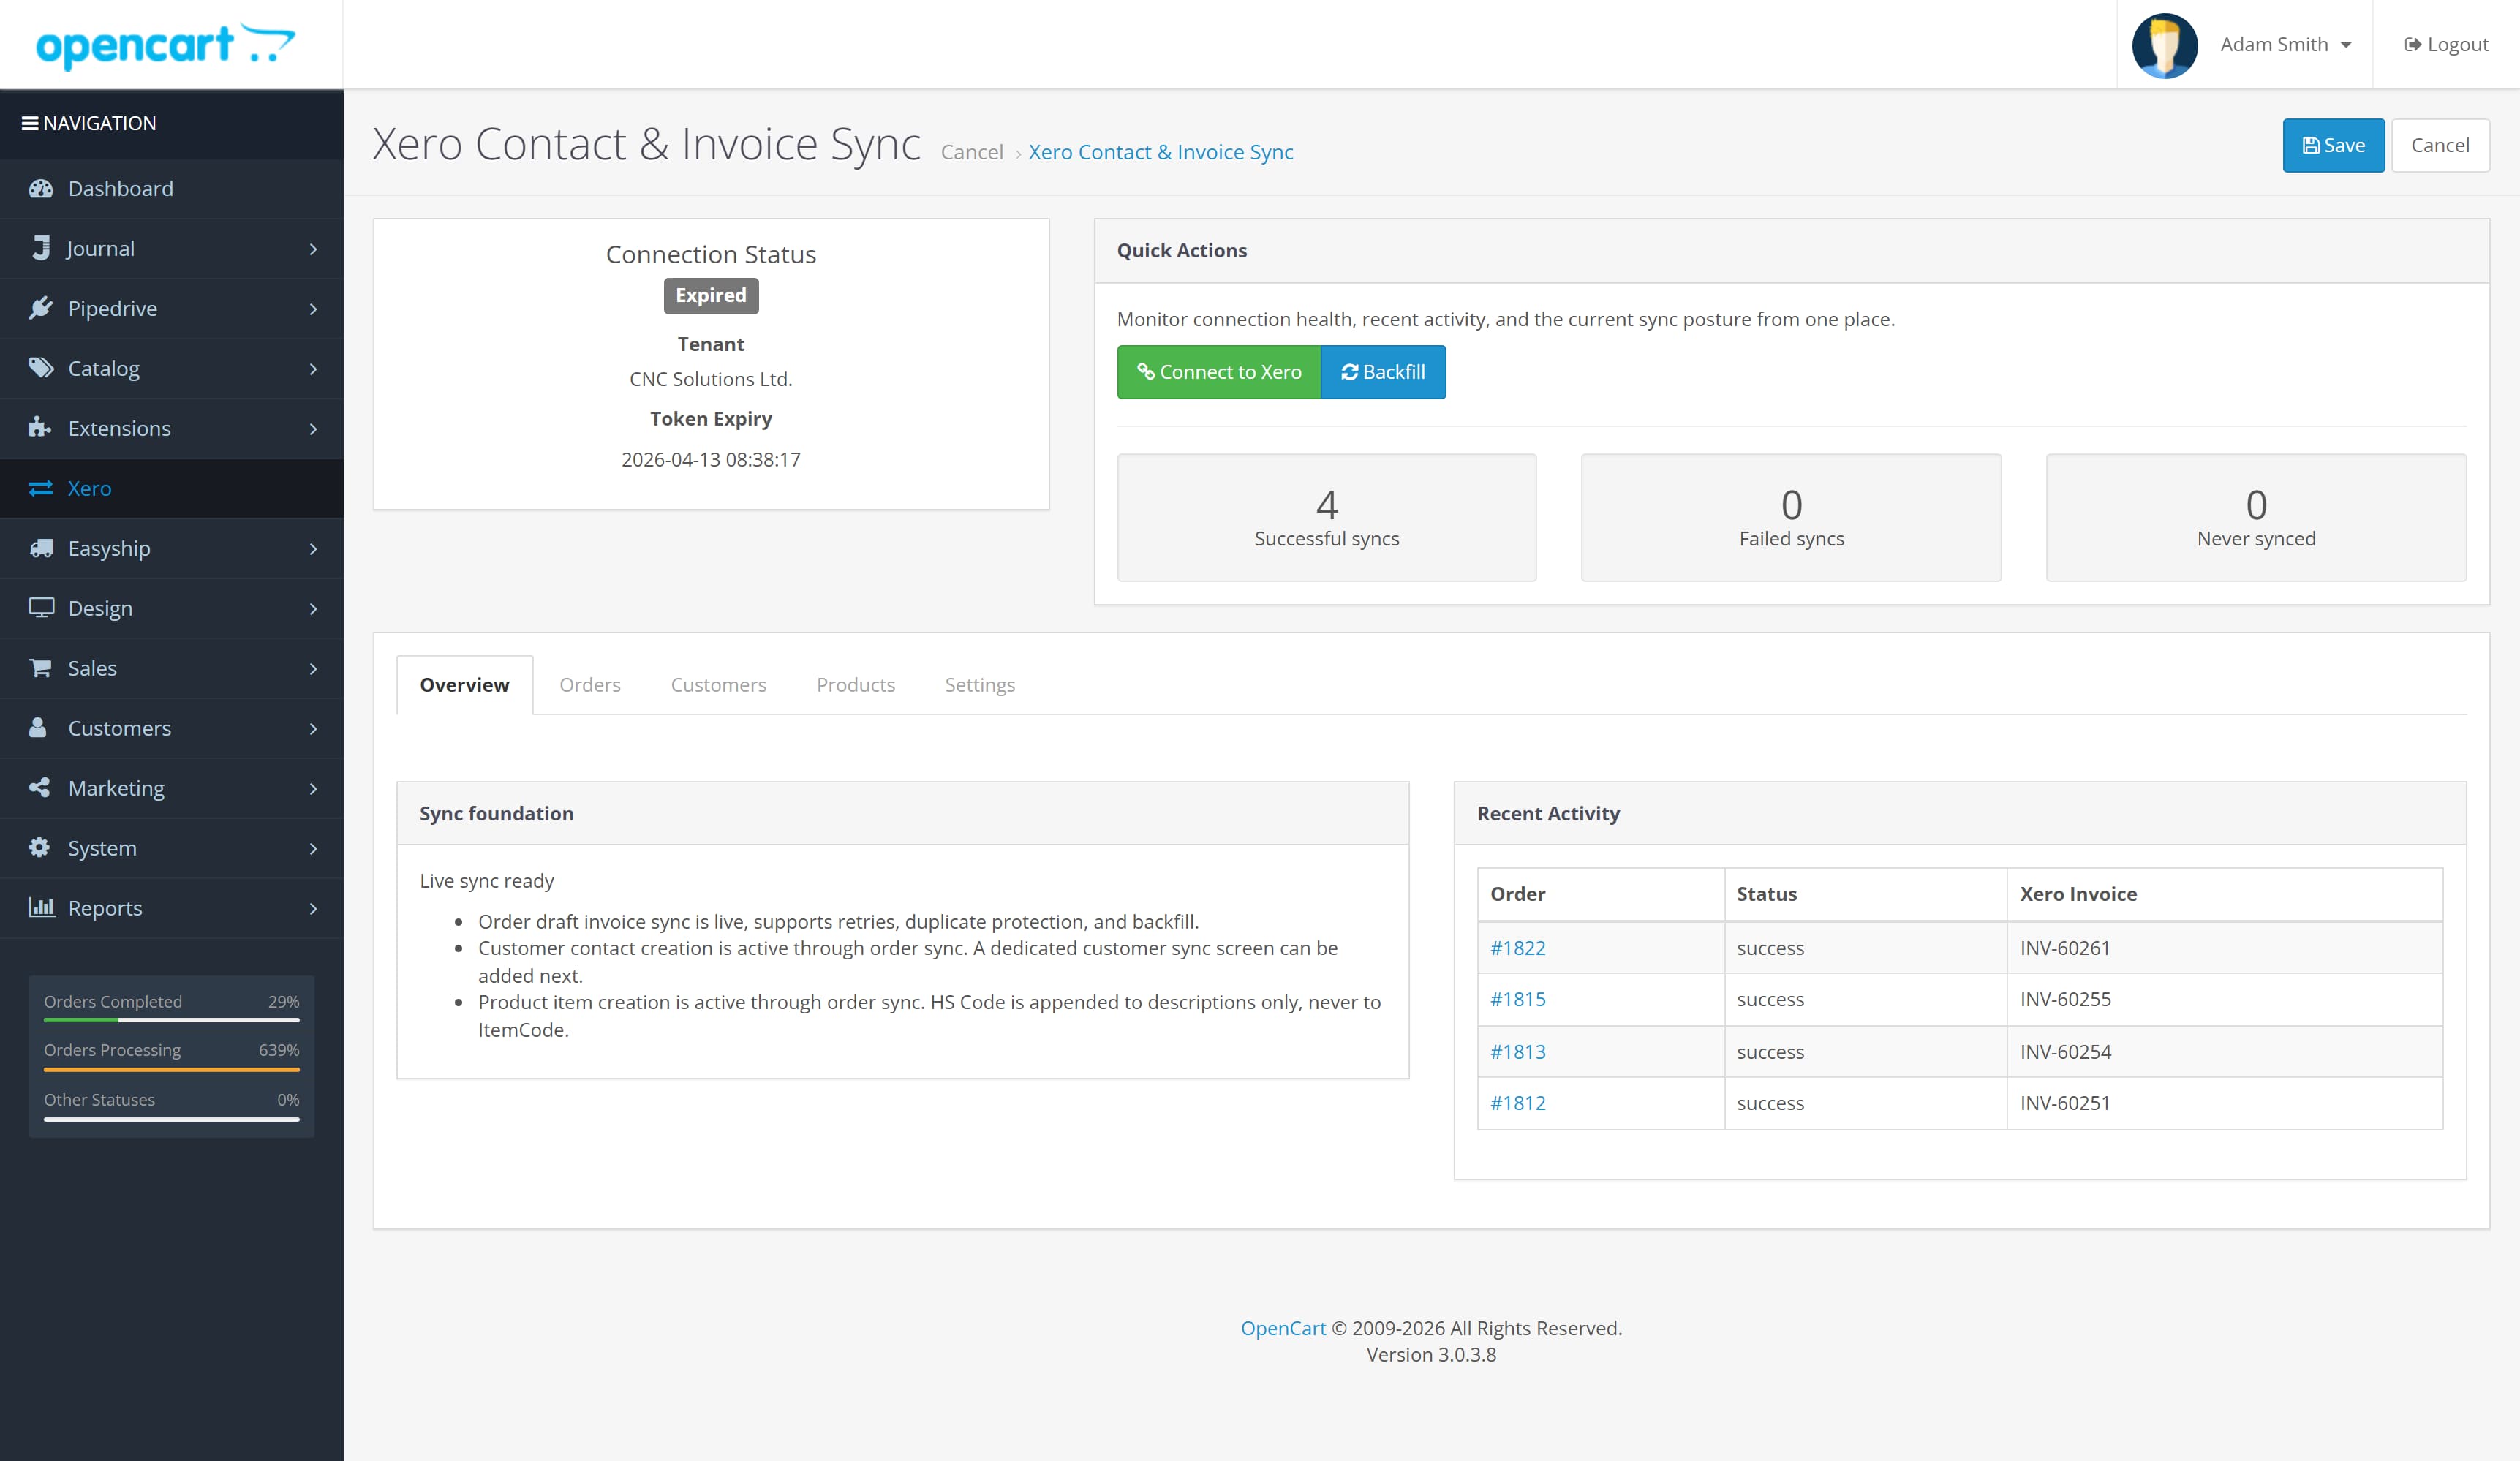Viewport: 2520px width, 1461px height.
Task: Click the Sales shopping cart icon
Action: pyautogui.click(x=41, y=668)
